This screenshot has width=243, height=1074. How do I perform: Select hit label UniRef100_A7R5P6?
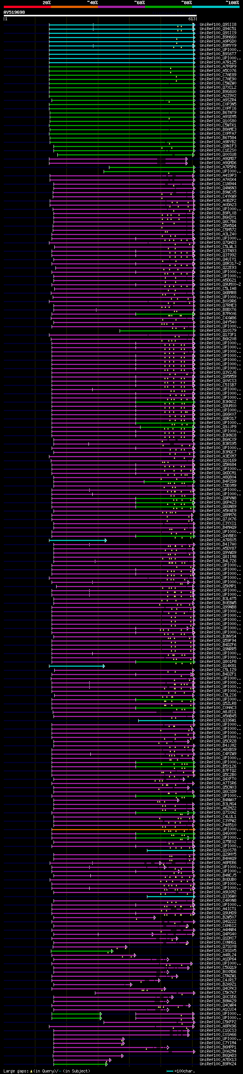tap(218, 167)
